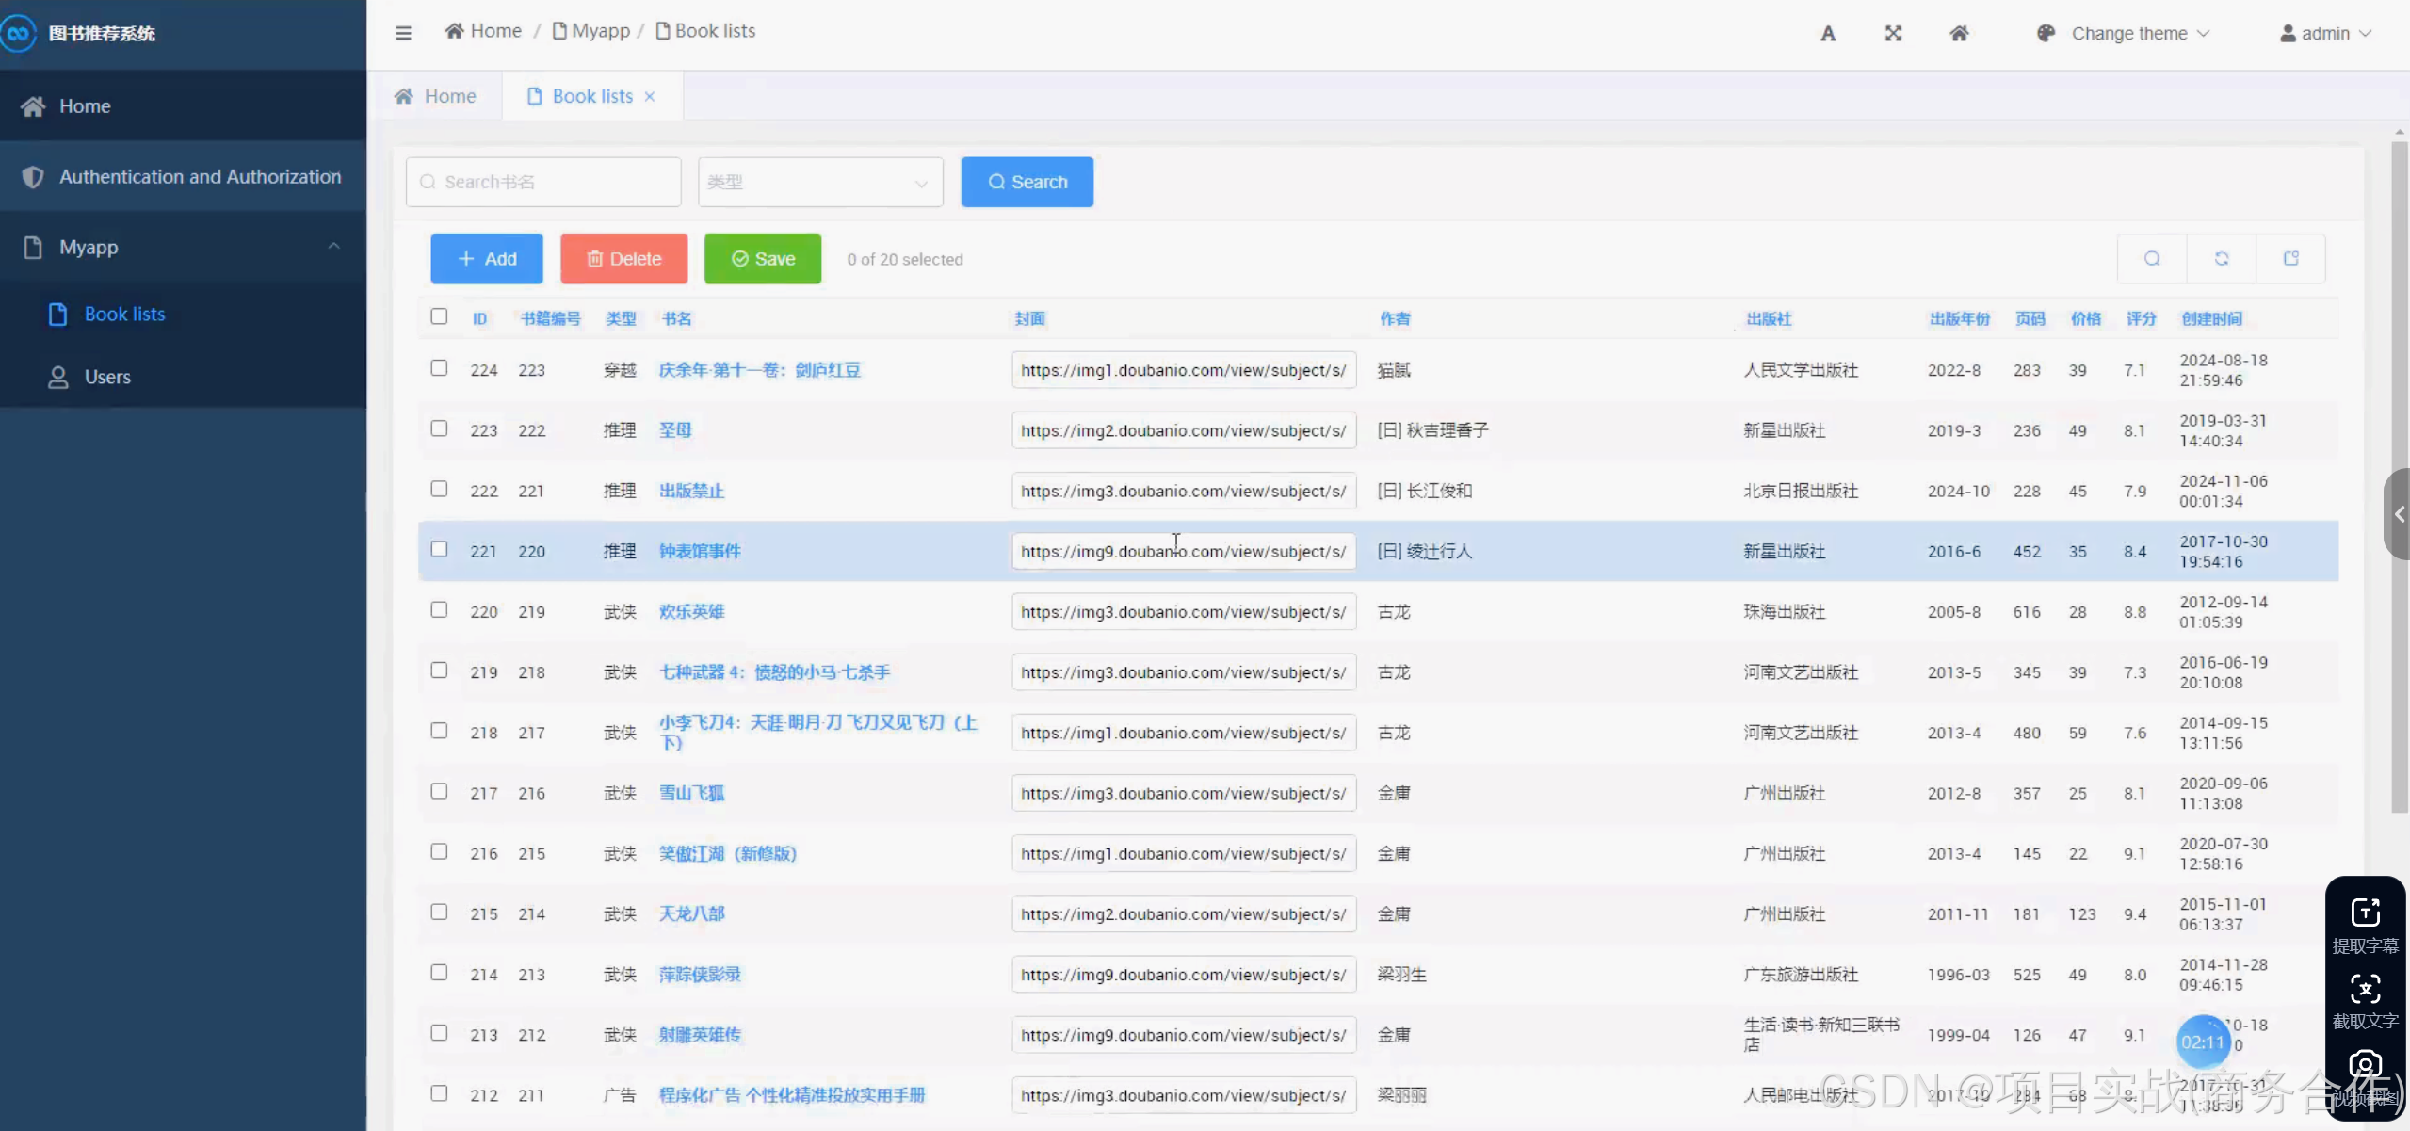
Task: Select checkbox for row ID 220
Action: pyautogui.click(x=439, y=610)
